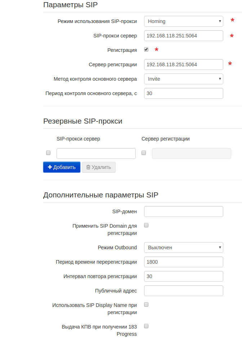Click the Публичный адрес input field

coord(183,291)
